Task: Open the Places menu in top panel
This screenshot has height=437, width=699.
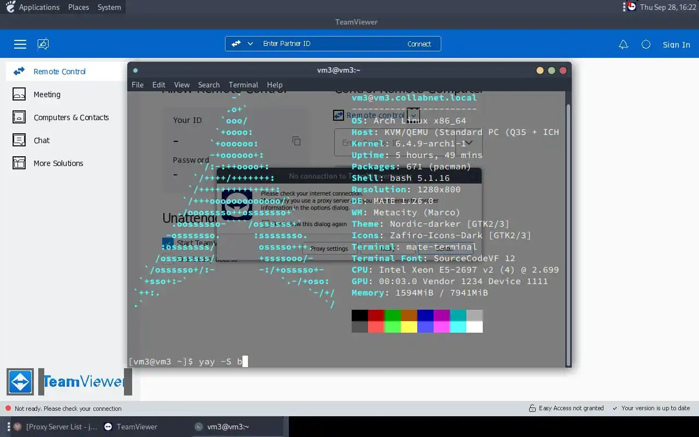Action: tap(79, 7)
